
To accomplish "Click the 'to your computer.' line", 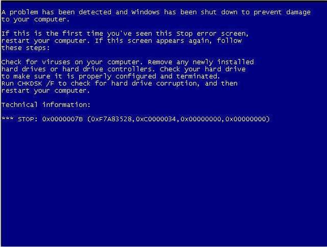I will (x=35, y=19).
